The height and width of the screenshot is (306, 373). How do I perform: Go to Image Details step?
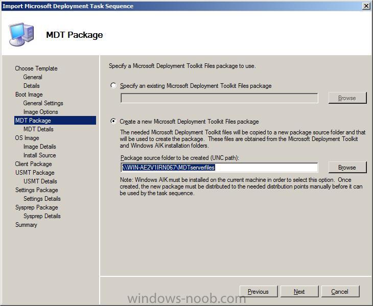(39, 147)
